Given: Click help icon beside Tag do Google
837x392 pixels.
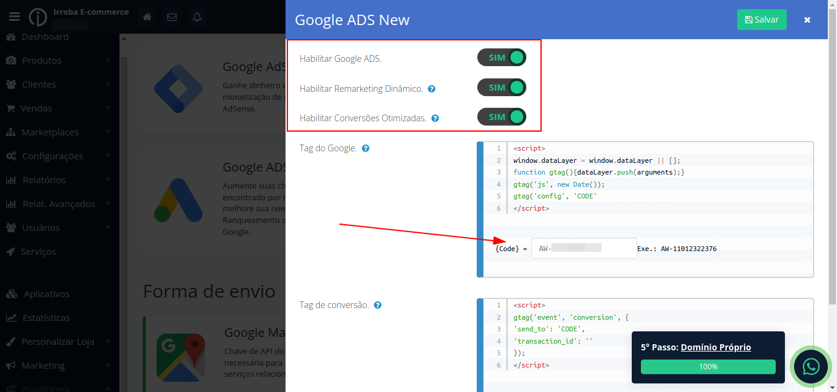Looking at the screenshot, I should (x=366, y=148).
